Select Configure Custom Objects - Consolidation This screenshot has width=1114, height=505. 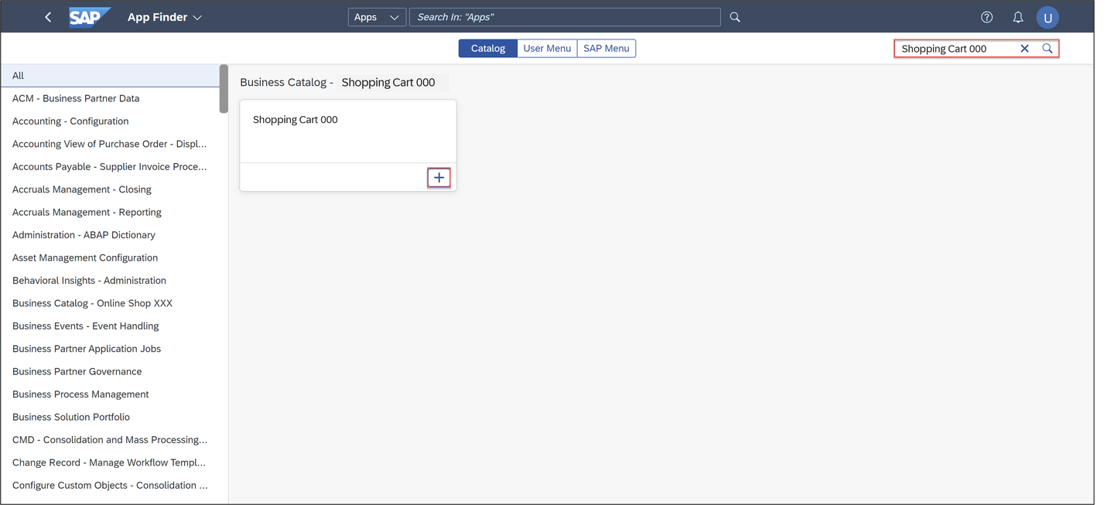pos(110,485)
